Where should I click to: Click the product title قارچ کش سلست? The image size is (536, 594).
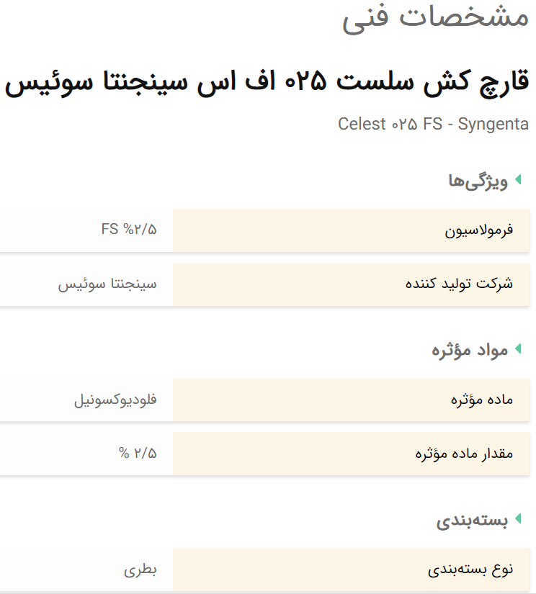click(267, 82)
